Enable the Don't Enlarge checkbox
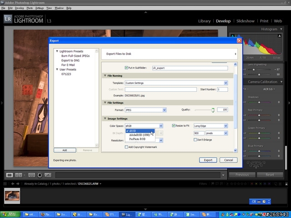Screen dimensions: 291x218 click(x=195, y=139)
